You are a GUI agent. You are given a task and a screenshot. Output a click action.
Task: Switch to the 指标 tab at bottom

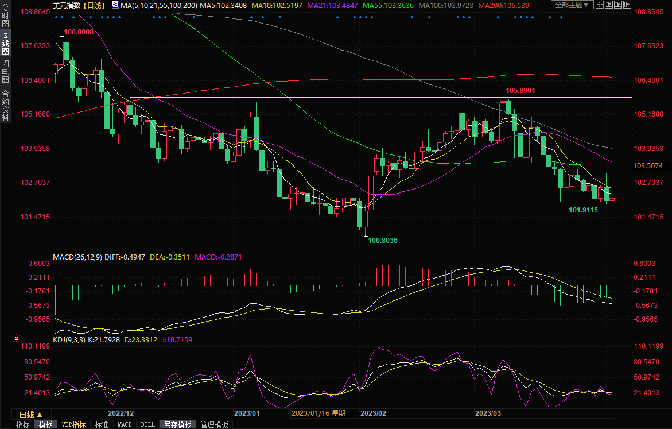(23, 424)
